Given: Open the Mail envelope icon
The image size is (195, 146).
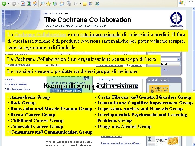Looking at the screenshot, I should tap(62, 4).
